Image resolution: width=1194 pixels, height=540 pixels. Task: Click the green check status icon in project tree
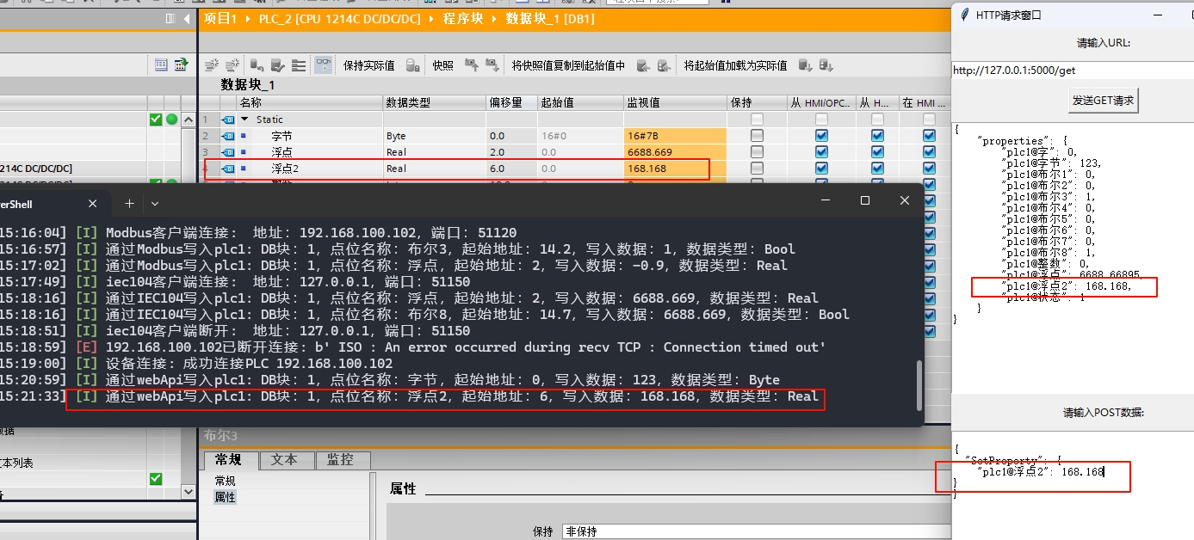156,120
